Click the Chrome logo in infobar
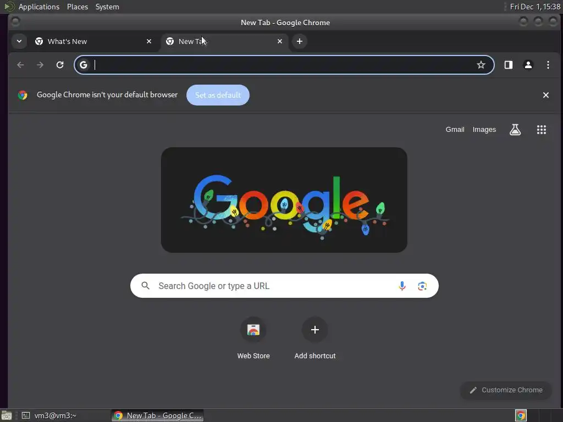Viewport: 563px width, 422px height. point(23,95)
